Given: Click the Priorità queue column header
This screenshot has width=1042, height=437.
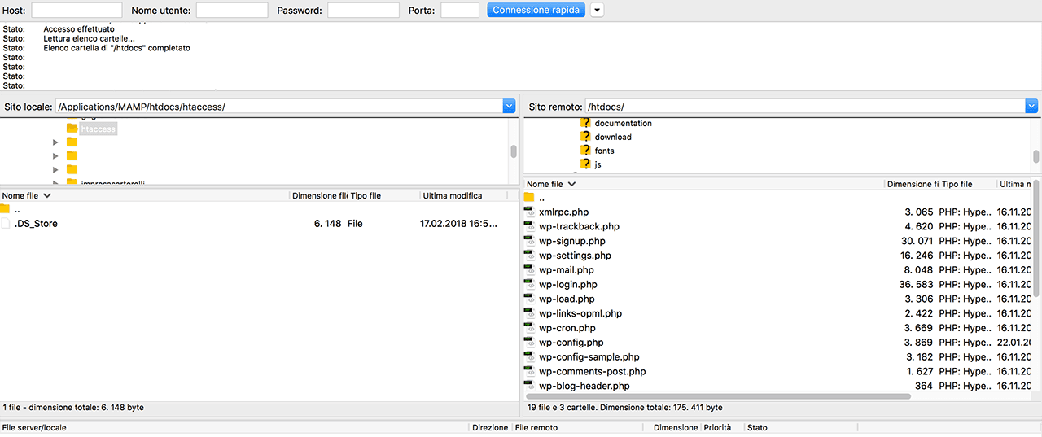Looking at the screenshot, I should pyautogui.click(x=723, y=427).
